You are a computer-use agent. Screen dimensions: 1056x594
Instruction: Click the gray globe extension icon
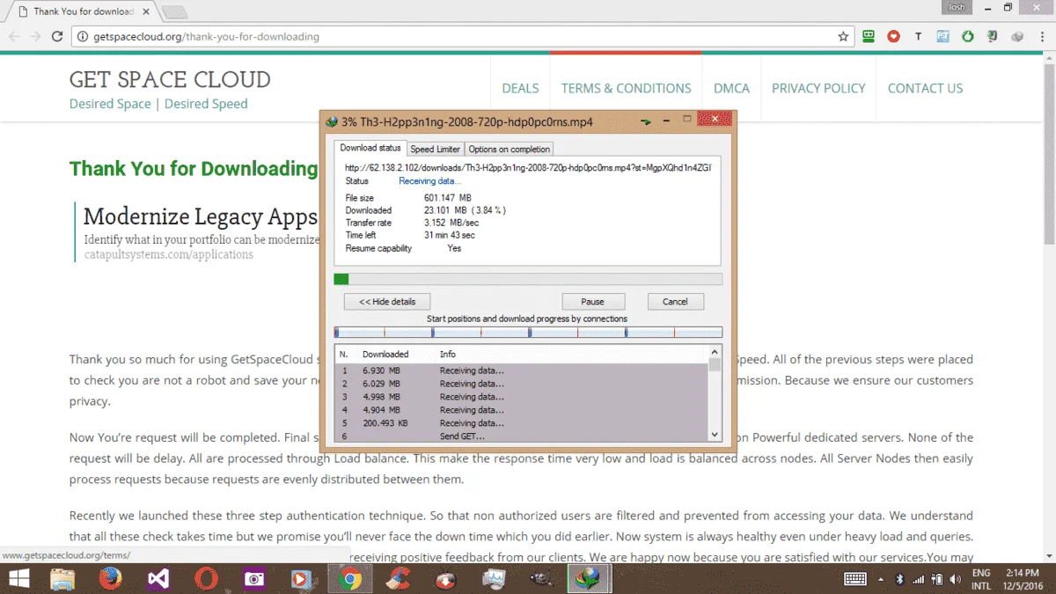pos(1017,37)
